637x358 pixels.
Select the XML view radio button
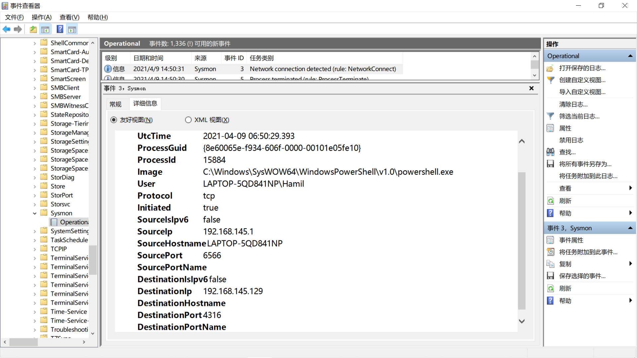point(188,120)
